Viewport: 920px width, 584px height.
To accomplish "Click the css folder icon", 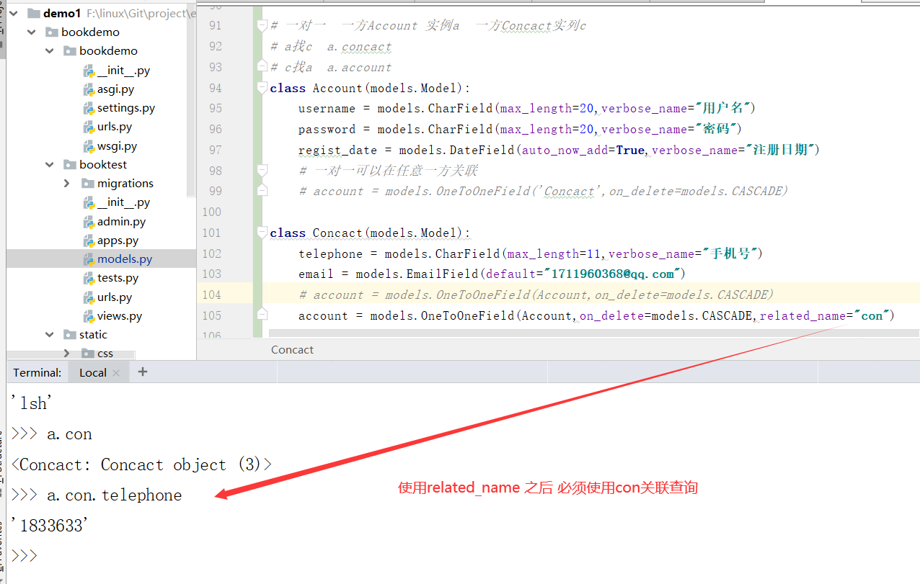I will click(87, 354).
